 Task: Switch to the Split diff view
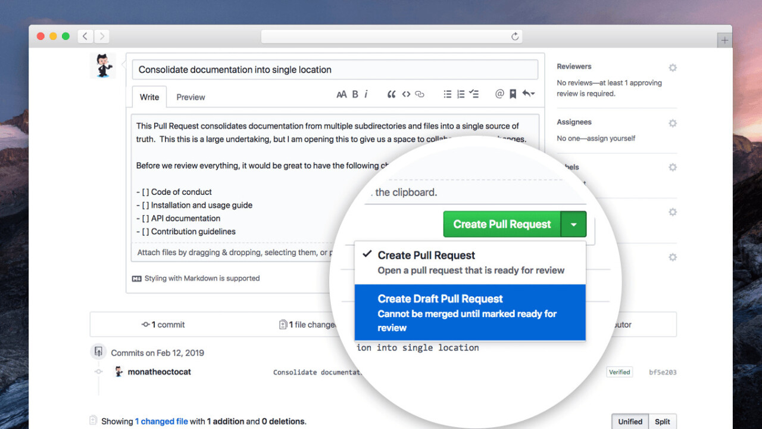click(x=662, y=421)
